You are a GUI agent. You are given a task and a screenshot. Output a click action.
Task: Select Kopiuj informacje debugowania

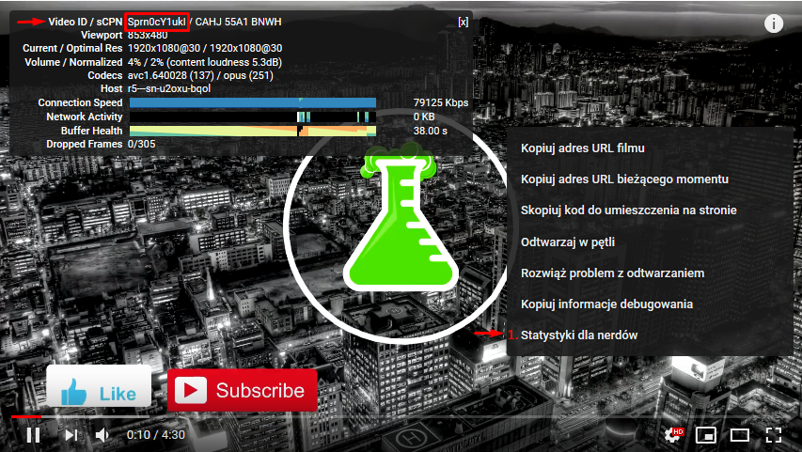click(606, 304)
